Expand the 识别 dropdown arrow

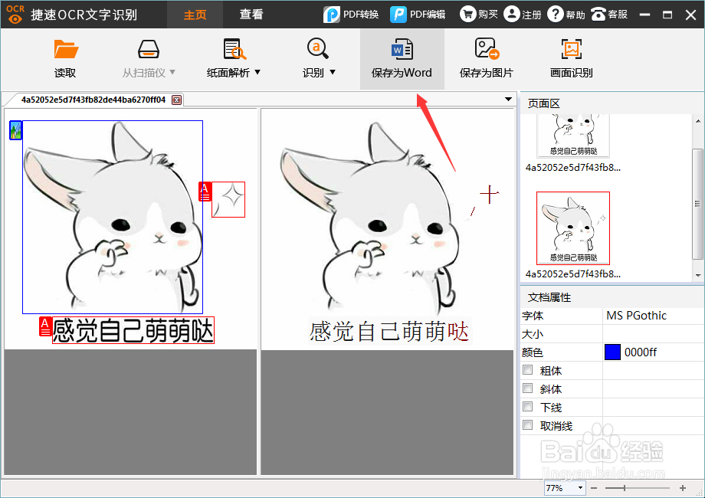pos(333,72)
